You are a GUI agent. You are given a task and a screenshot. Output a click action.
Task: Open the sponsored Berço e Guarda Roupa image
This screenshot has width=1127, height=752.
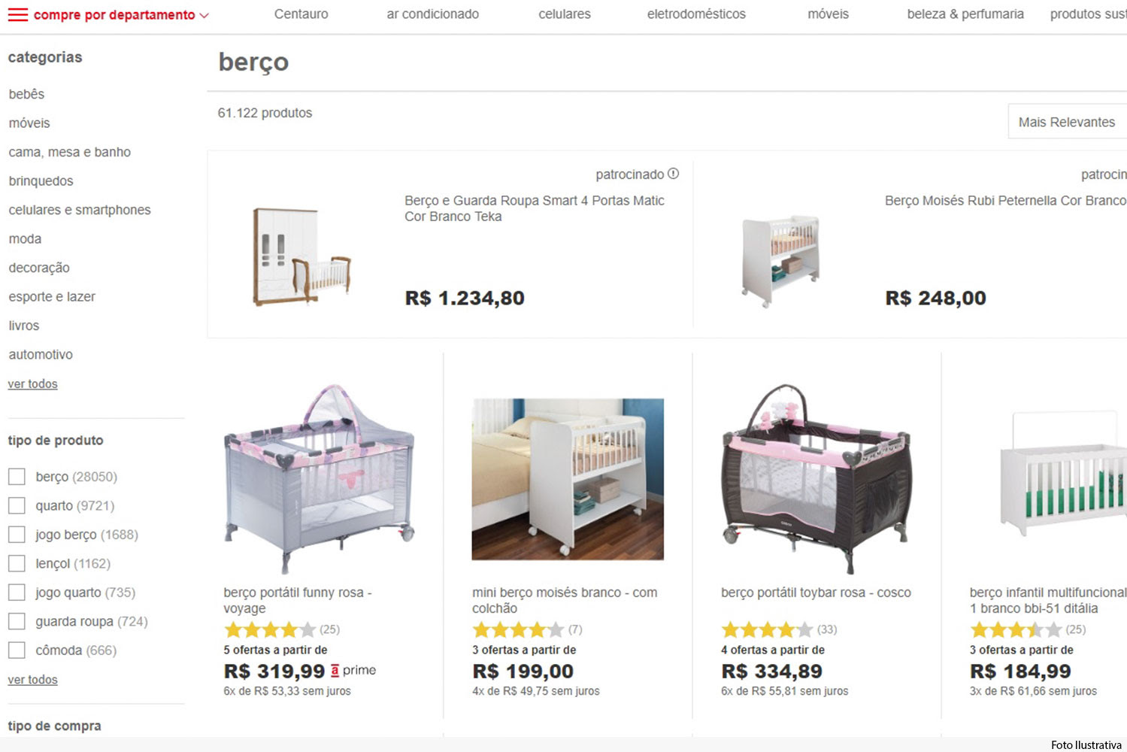(x=302, y=256)
